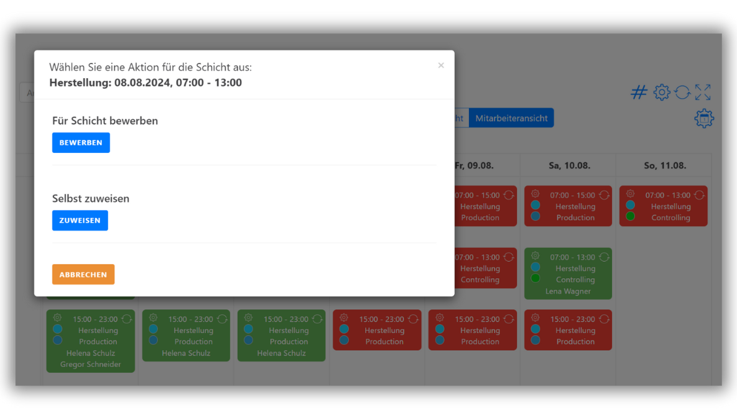Open settings via the top toolbar gear icon

(x=662, y=93)
